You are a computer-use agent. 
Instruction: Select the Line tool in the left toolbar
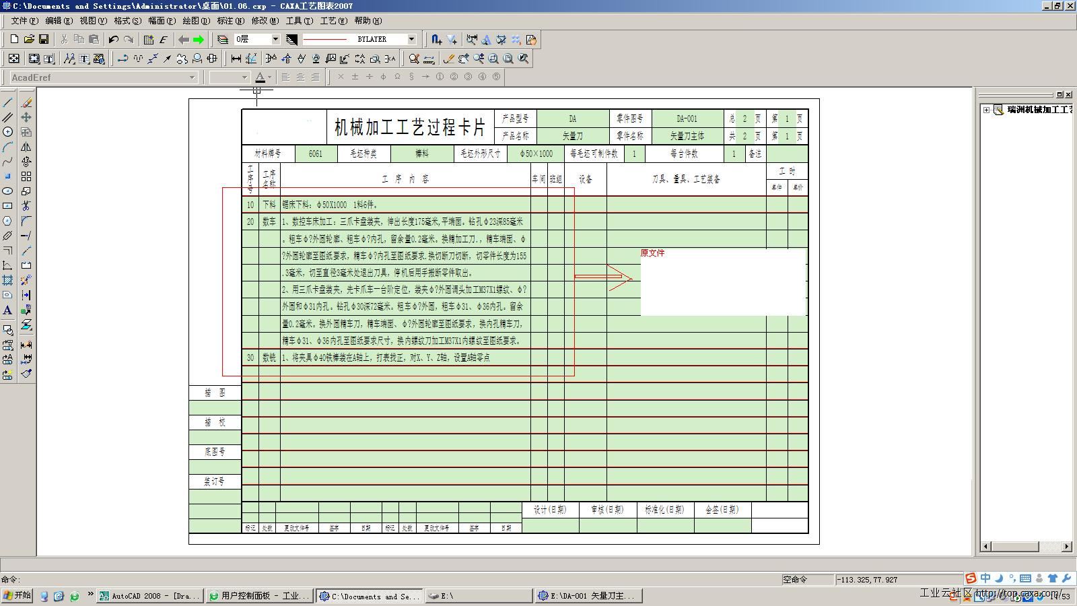coord(7,102)
